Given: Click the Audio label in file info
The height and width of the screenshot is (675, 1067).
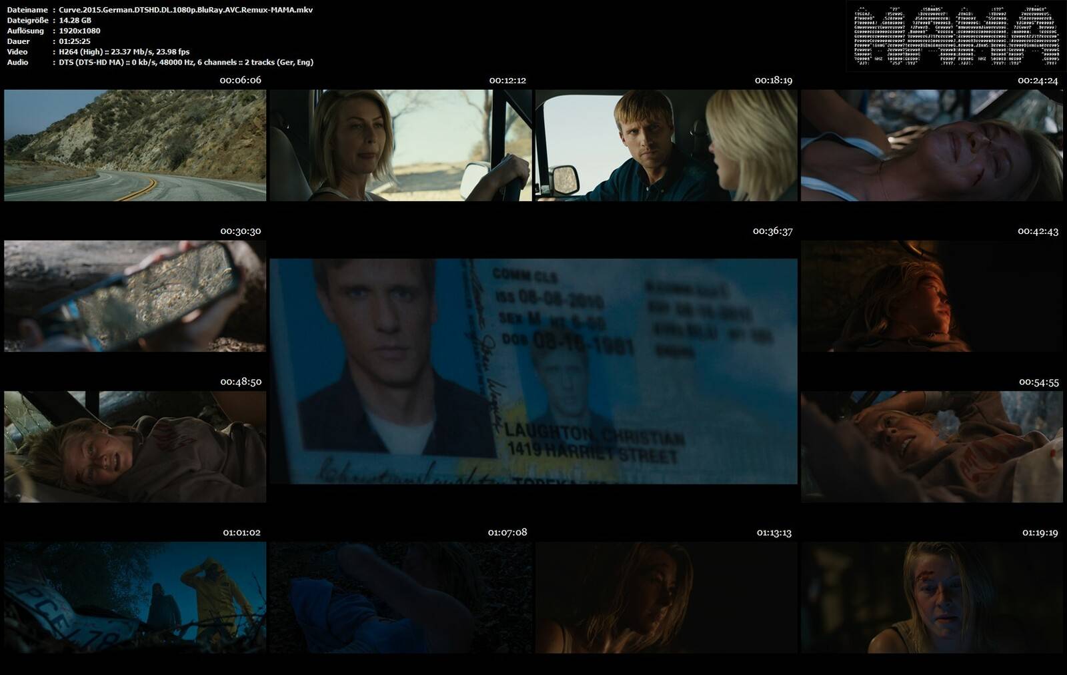Looking at the screenshot, I should [18, 63].
